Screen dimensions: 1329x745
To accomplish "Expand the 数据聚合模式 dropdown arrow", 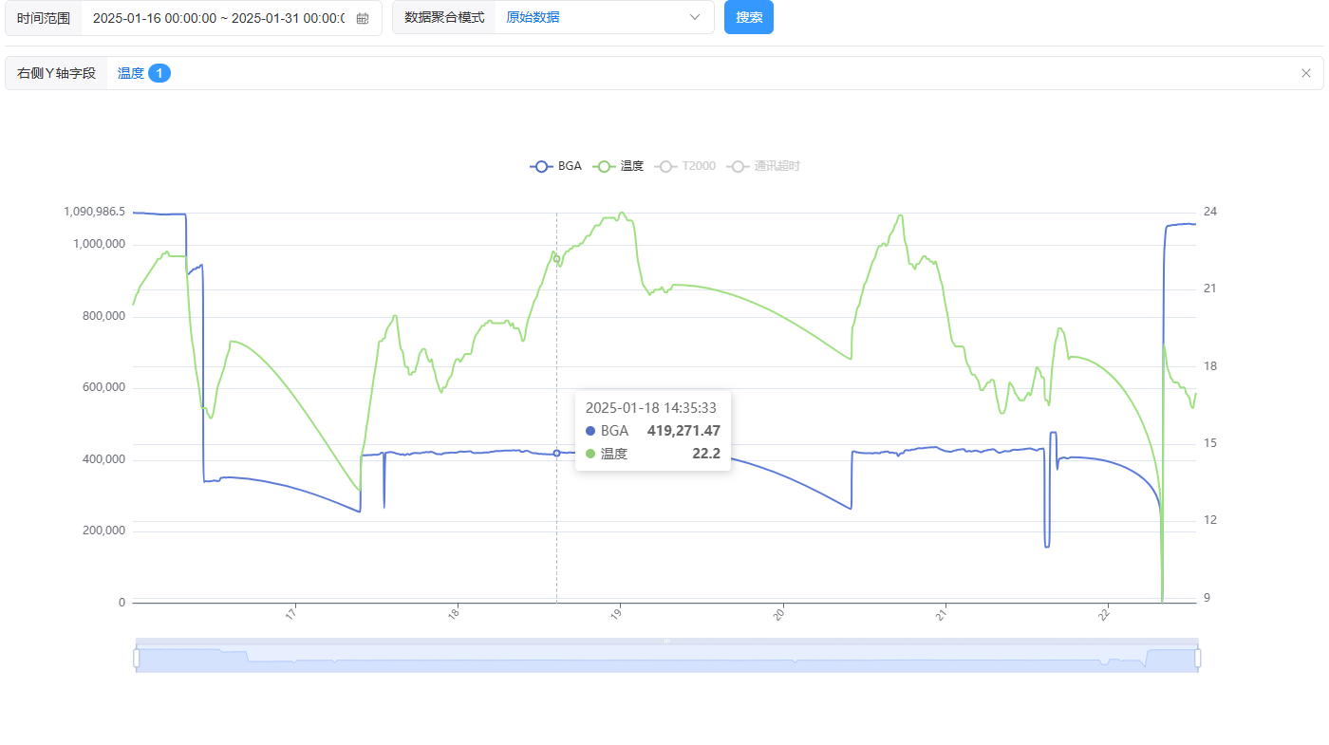I will pyautogui.click(x=695, y=18).
